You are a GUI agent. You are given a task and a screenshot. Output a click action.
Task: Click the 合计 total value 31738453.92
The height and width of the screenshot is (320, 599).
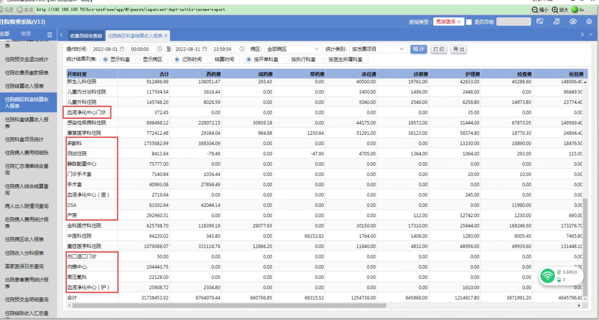155,298
